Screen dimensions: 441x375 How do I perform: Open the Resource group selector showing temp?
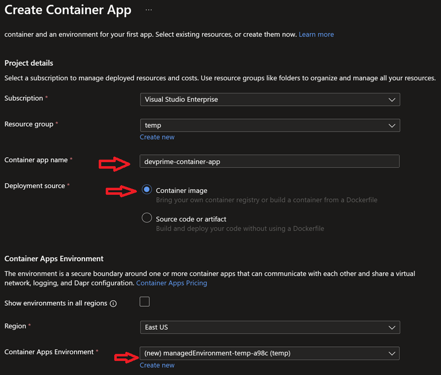coord(270,125)
